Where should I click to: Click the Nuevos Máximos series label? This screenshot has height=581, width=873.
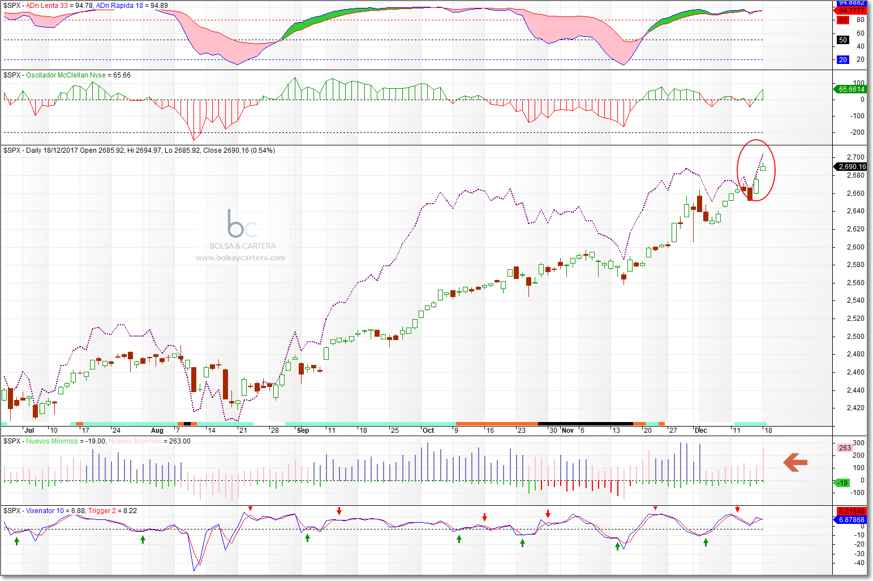(x=135, y=441)
